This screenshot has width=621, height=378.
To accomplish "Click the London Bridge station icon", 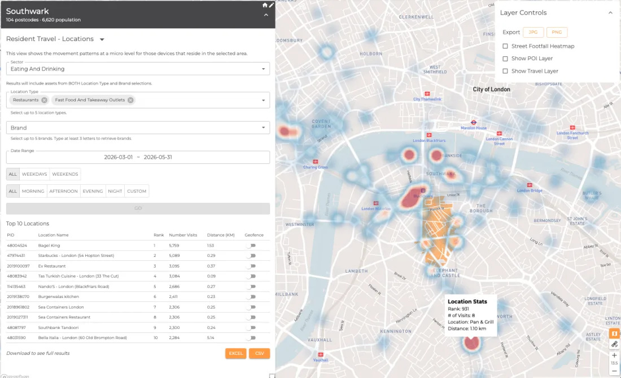I will click(x=530, y=185).
